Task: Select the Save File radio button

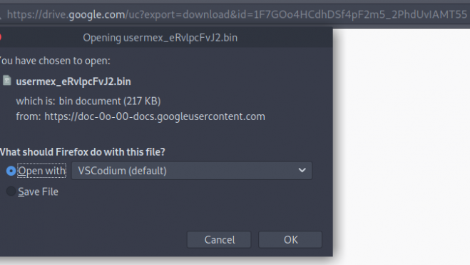Action: (11, 191)
